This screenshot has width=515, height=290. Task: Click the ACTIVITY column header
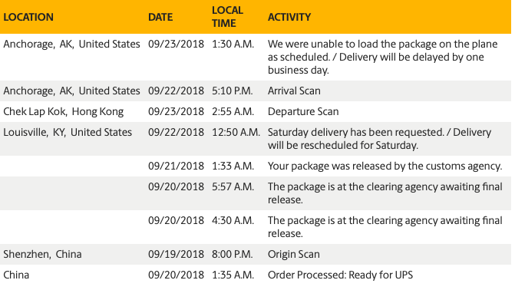click(289, 17)
